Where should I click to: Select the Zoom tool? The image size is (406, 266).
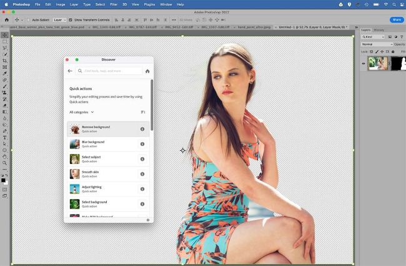click(x=5, y=163)
